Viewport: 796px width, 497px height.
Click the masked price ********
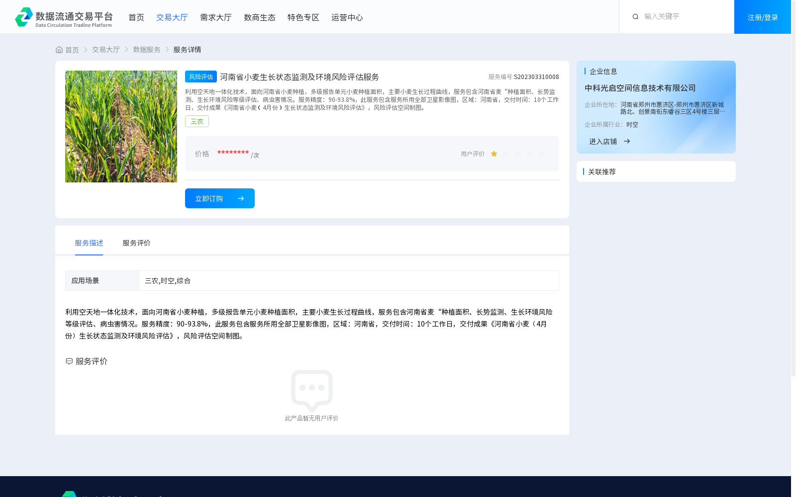coord(233,153)
